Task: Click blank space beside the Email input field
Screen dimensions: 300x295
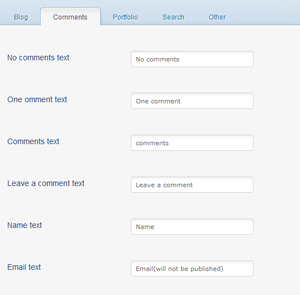Action: [277, 269]
